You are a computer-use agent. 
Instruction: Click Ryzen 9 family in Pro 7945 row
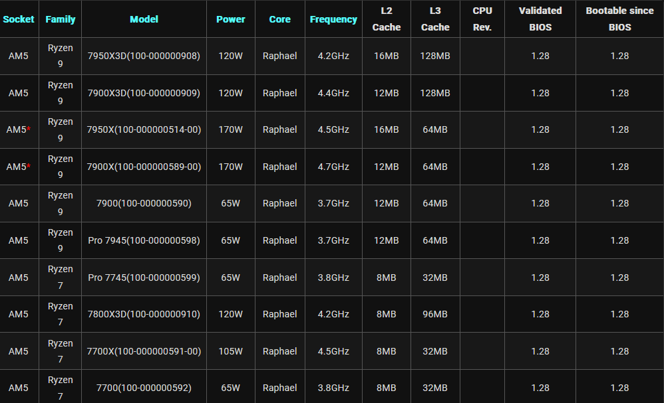pos(61,241)
